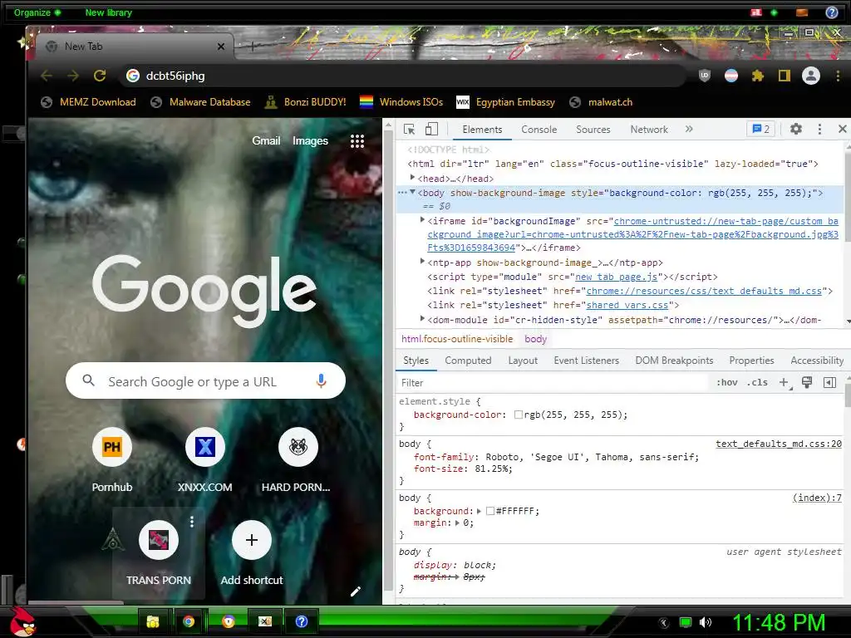Viewport: 851px width, 638px height.
Task: Open the striped-circle extension icon
Action: pos(731,76)
